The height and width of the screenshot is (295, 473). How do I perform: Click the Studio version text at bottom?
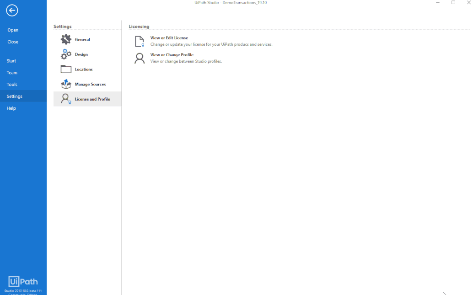(x=24, y=290)
